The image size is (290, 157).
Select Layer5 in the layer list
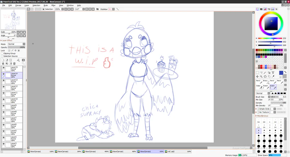click(x=12, y=132)
